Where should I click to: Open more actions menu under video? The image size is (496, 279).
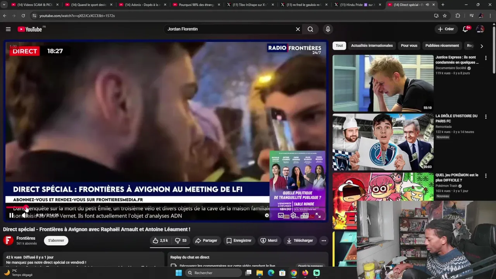324,241
